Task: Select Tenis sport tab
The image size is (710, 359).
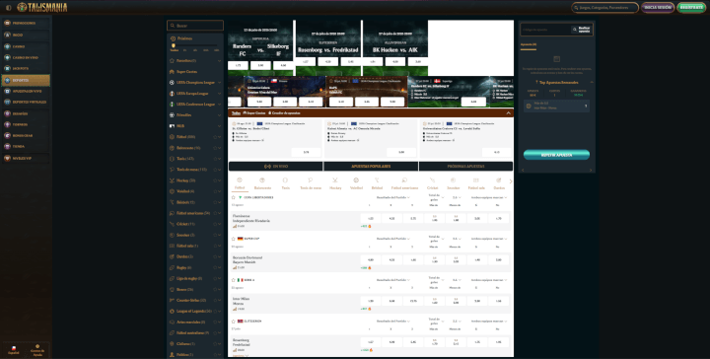Action: 285,183
